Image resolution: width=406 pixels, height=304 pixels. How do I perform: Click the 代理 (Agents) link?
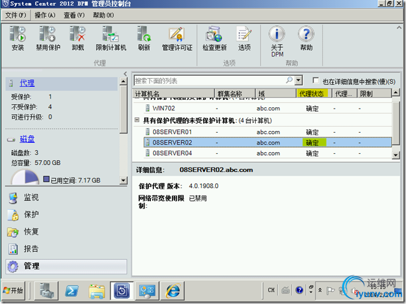27,83
